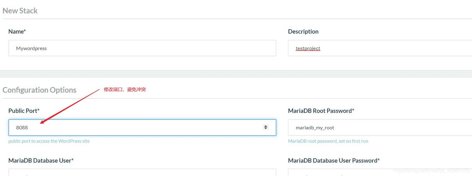Image resolution: width=472 pixels, height=176 pixels.
Task: Focus the Description field with testproject
Action: (x=379, y=48)
